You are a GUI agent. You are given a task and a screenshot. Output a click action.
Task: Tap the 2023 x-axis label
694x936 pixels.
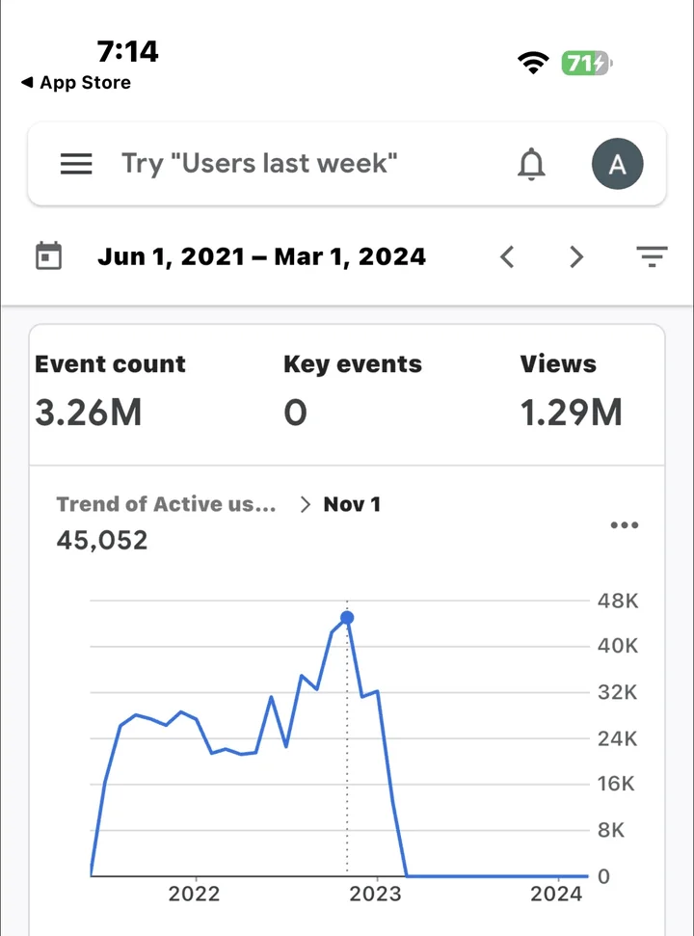point(375,894)
